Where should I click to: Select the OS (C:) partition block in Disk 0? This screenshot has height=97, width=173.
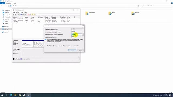click(x=38, y=44)
